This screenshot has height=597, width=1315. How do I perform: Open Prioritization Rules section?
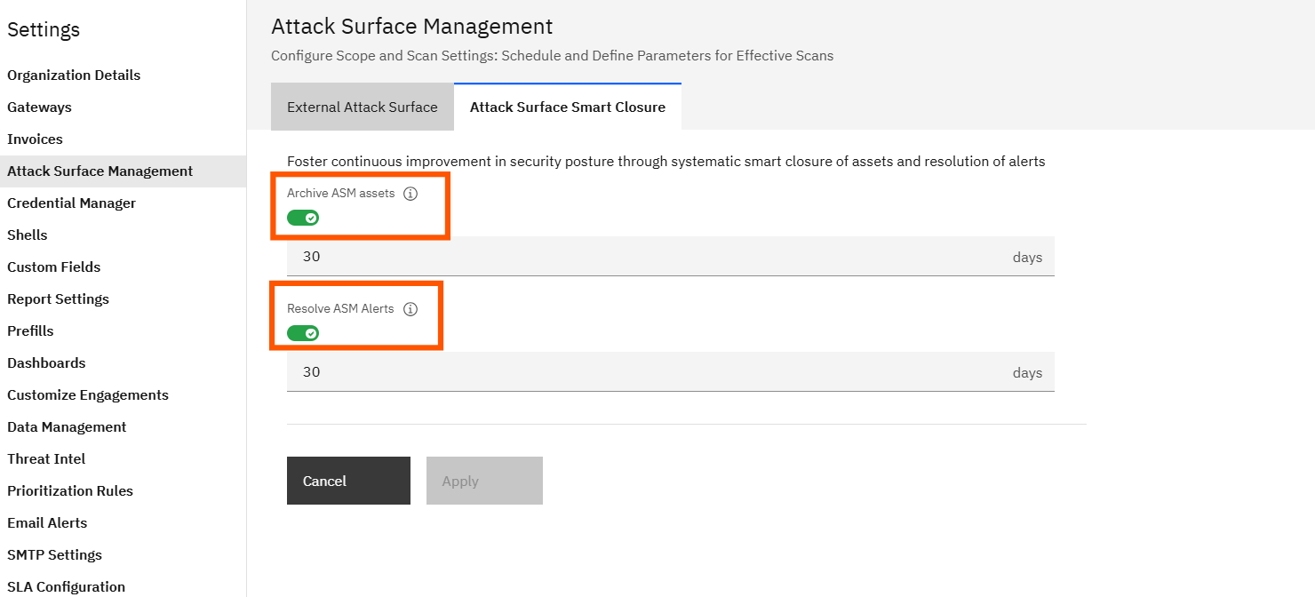click(x=70, y=491)
